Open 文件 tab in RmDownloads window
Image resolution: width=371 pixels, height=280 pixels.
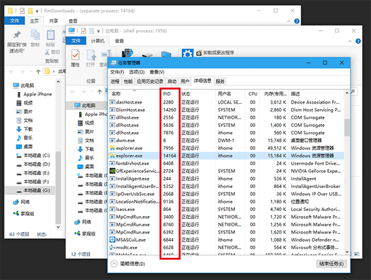(x=15, y=21)
